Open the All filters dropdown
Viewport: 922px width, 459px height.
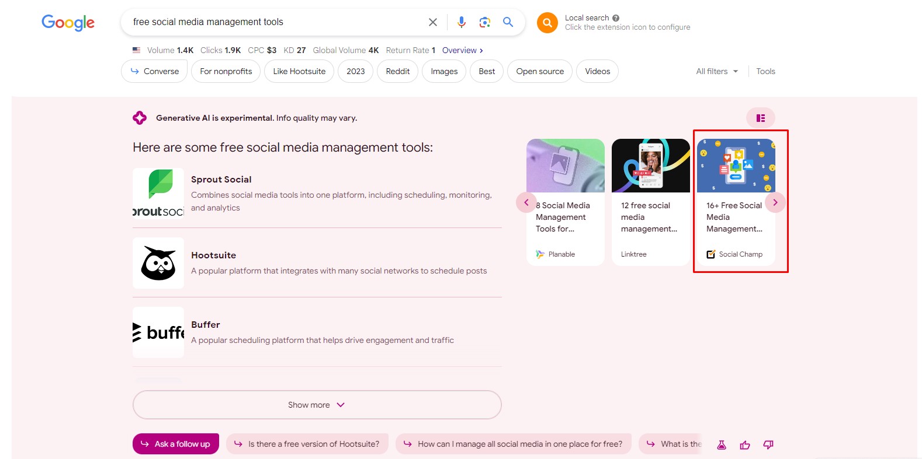[x=717, y=71]
